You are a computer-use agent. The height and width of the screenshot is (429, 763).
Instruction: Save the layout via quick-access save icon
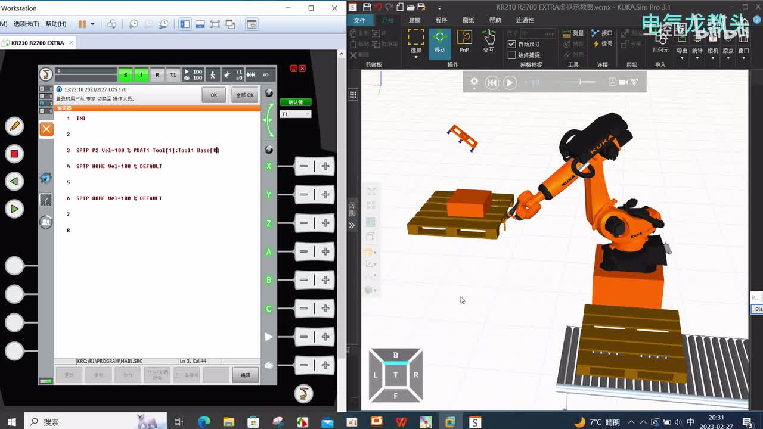coord(367,7)
